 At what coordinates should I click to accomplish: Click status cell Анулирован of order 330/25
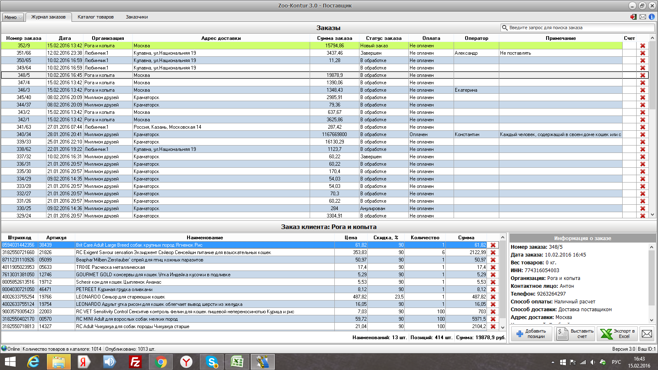(x=384, y=208)
